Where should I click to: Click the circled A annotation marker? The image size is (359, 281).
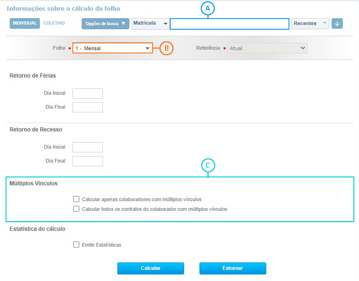pyautogui.click(x=208, y=8)
